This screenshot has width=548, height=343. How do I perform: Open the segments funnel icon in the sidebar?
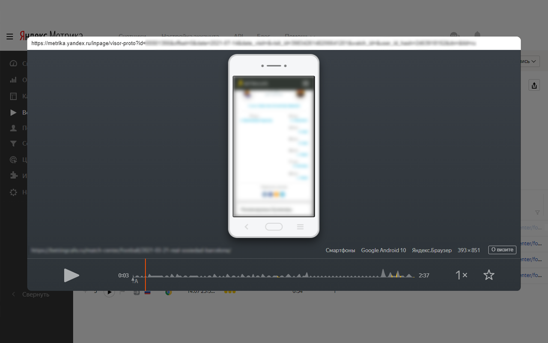[x=13, y=144]
